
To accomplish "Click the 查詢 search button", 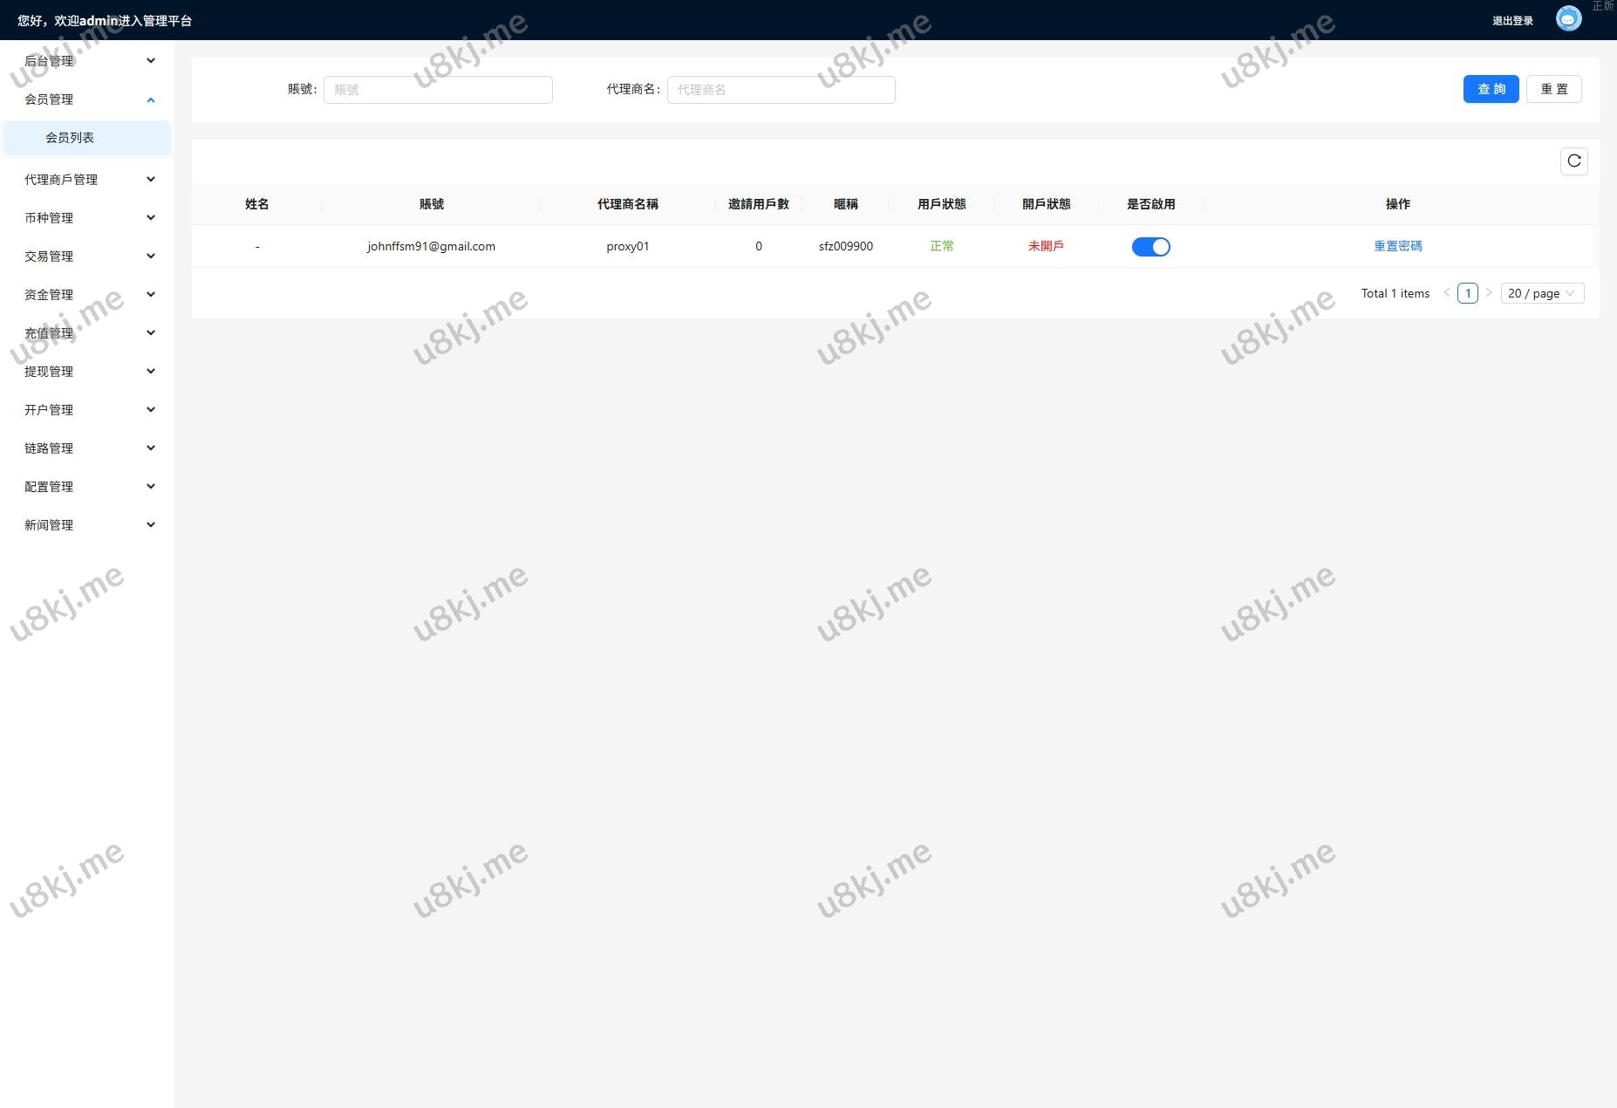I will click(x=1491, y=89).
